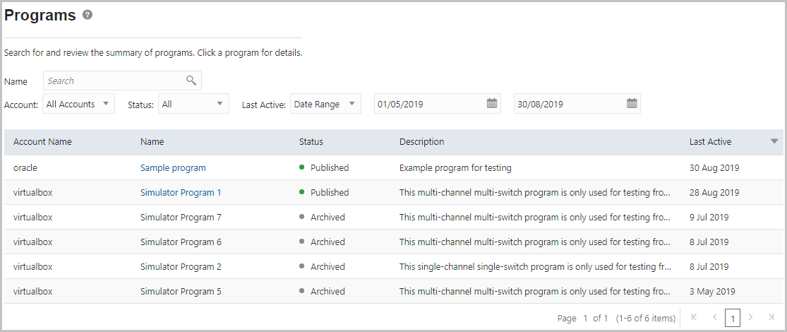
Task: Open the start date calendar picker
Action: [x=492, y=104]
